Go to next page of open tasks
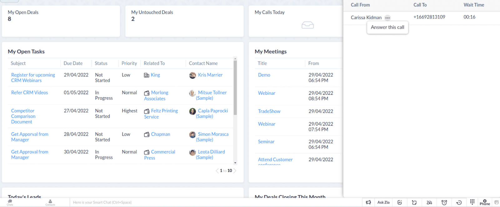The height and width of the screenshot is (207, 500). click(235, 171)
